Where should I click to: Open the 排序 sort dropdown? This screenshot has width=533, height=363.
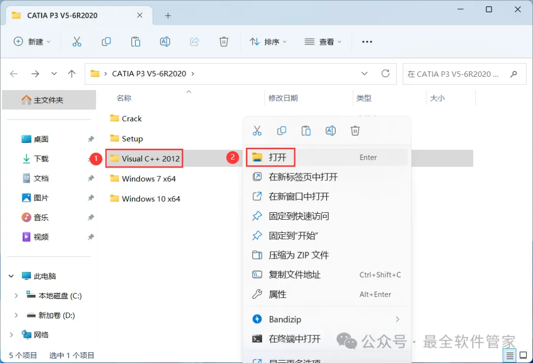tap(268, 42)
